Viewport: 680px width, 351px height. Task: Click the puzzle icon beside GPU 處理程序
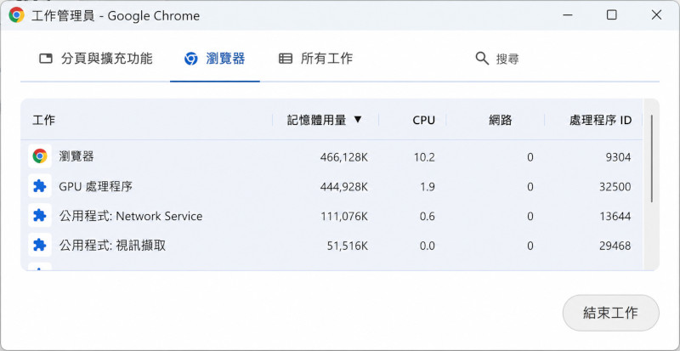pyautogui.click(x=39, y=186)
